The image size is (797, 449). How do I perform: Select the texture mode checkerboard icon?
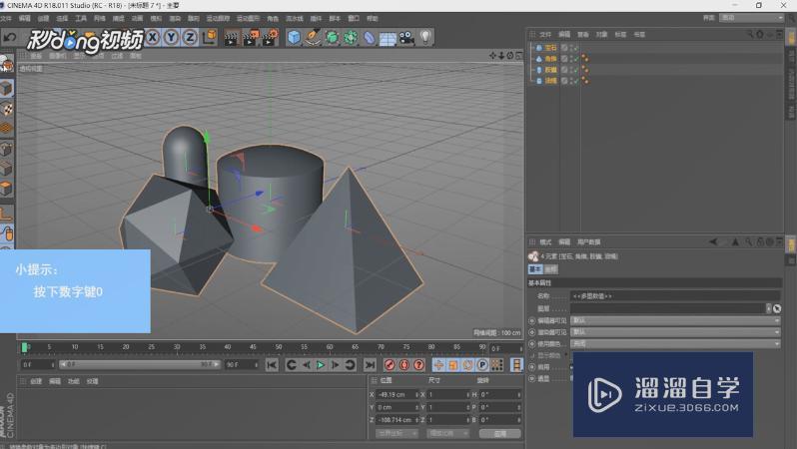click(x=7, y=108)
